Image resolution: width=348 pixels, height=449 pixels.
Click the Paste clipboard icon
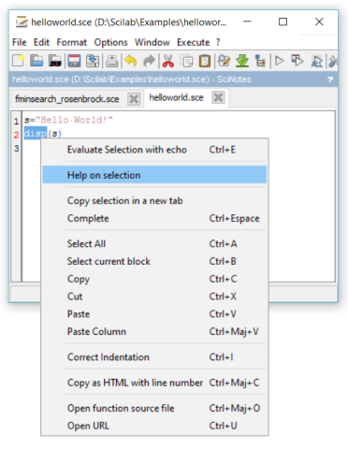tap(205, 61)
